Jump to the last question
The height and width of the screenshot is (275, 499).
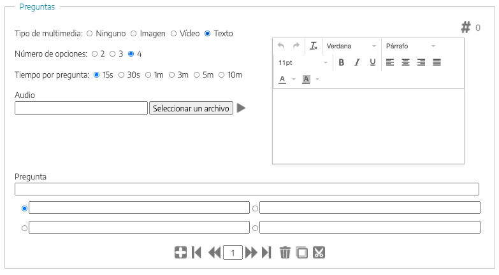tap(266, 253)
